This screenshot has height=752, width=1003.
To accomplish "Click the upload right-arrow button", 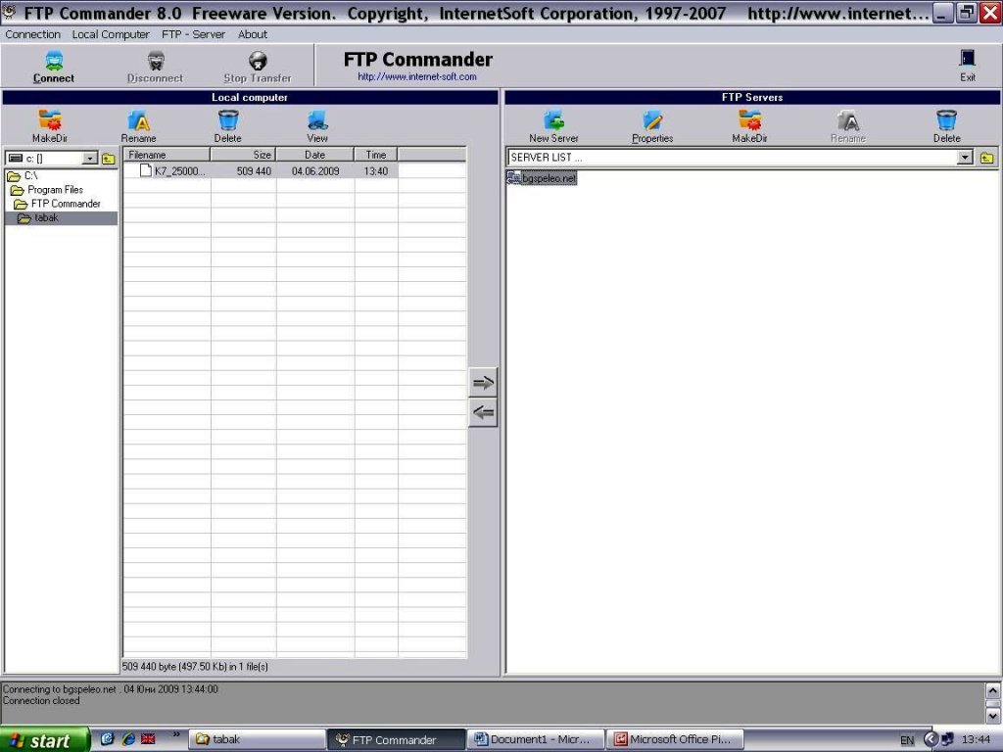I will [483, 383].
